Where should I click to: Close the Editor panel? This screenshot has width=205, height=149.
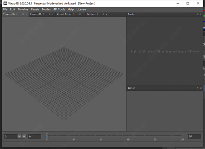click(201, 88)
